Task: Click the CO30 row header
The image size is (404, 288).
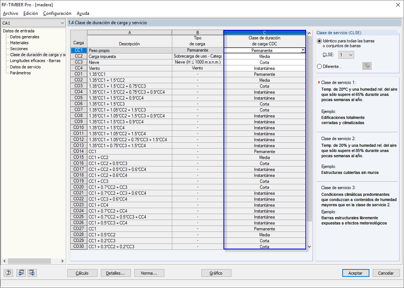Action: click(78, 246)
